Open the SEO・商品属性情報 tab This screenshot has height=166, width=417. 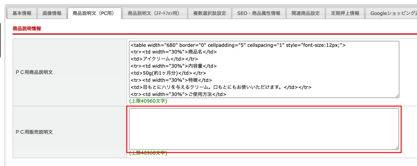259,13
